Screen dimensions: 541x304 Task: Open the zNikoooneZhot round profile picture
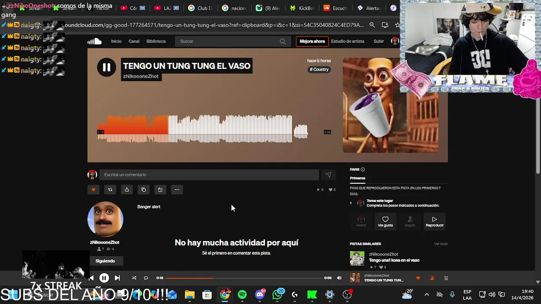(x=105, y=220)
